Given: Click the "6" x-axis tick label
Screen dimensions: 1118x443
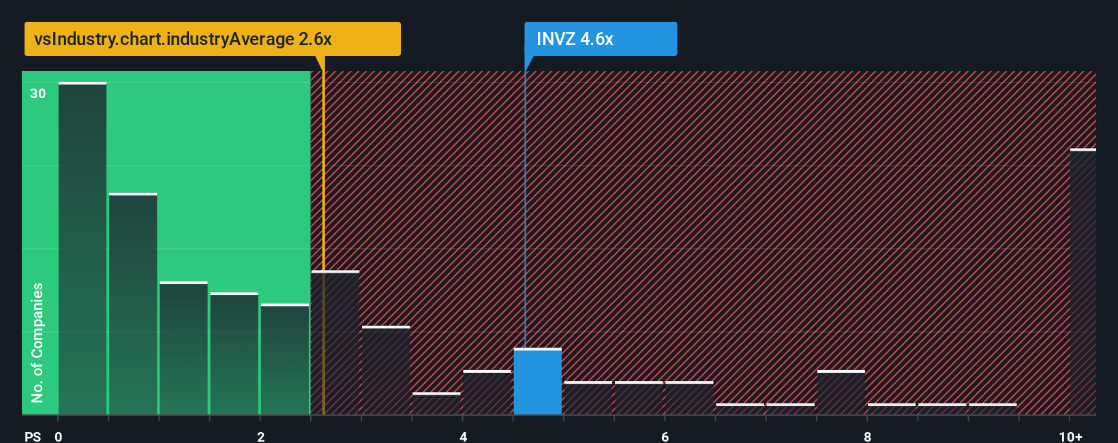Looking at the screenshot, I should click(665, 436).
